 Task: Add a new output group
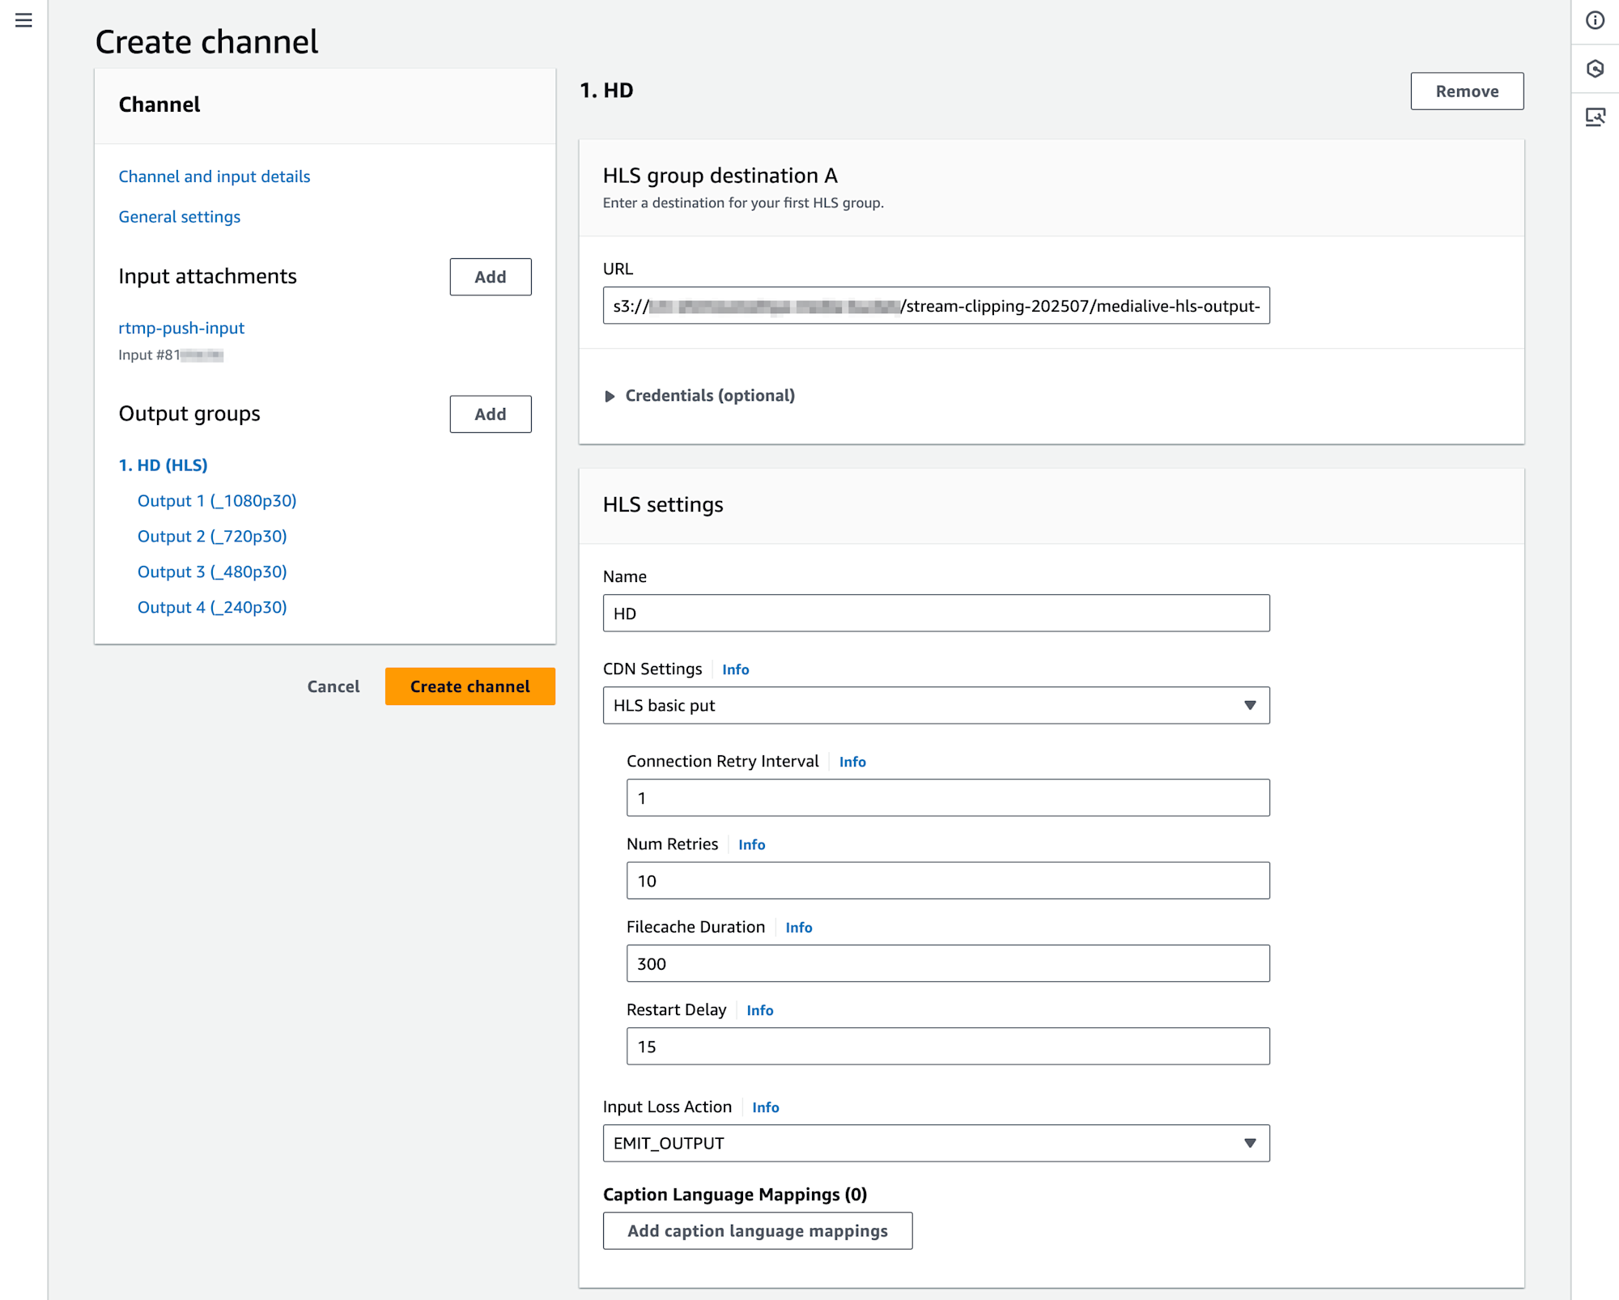tap(491, 414)
